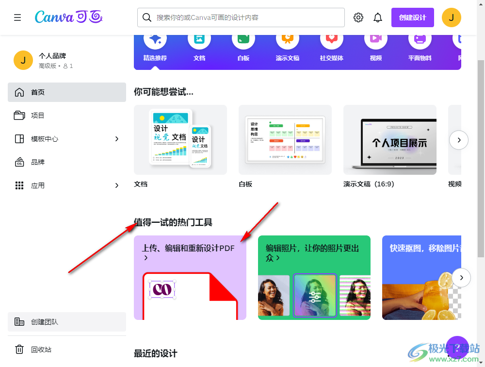This screenshot has height=367, width=485.
Task: Open 品牌 in sidebar
Action: pos(67,162)
